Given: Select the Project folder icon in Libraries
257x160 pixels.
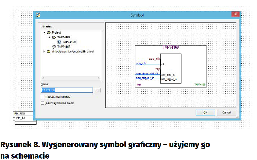Looking at the screenshot, I should click(x=48, y=33).
